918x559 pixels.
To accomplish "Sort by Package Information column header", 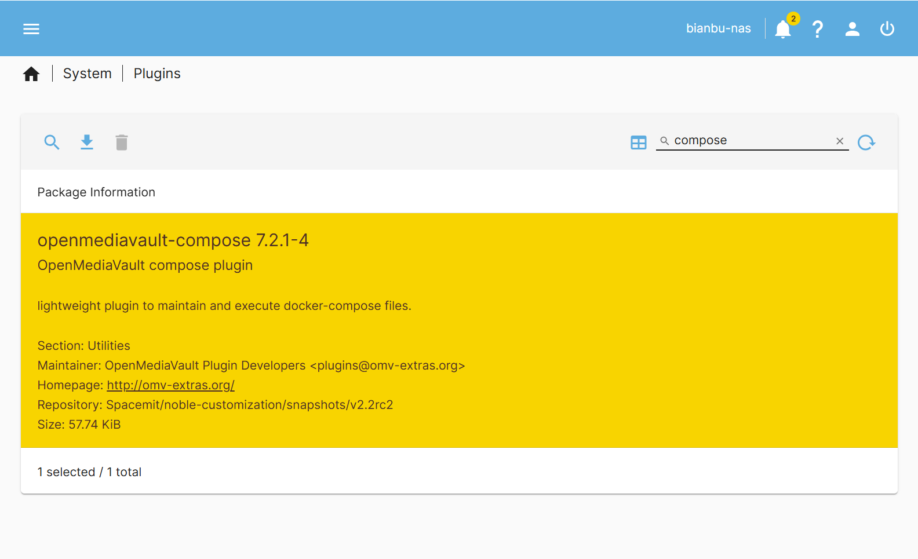I will click(96, 192).
